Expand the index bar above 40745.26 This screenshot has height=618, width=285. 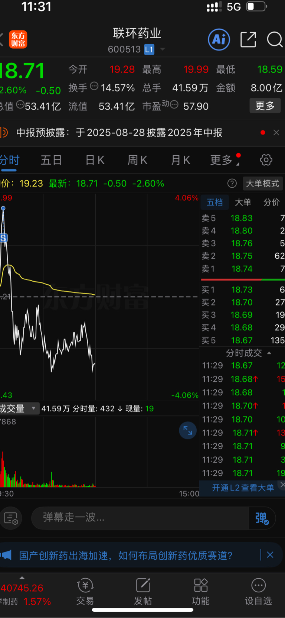pyautogui.click(x=22, y=578)
